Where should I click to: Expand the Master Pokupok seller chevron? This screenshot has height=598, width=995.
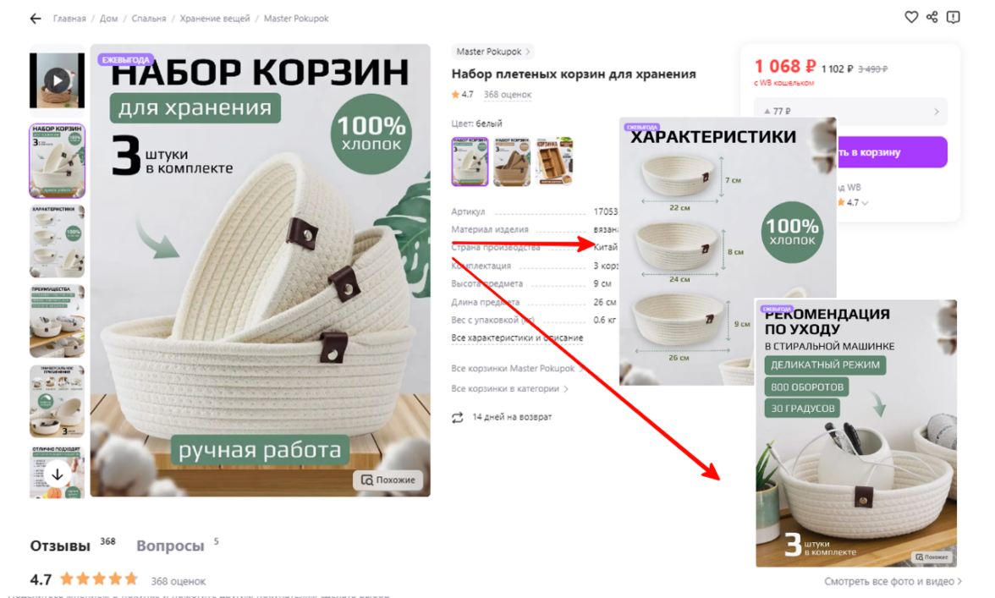(527, 52)
